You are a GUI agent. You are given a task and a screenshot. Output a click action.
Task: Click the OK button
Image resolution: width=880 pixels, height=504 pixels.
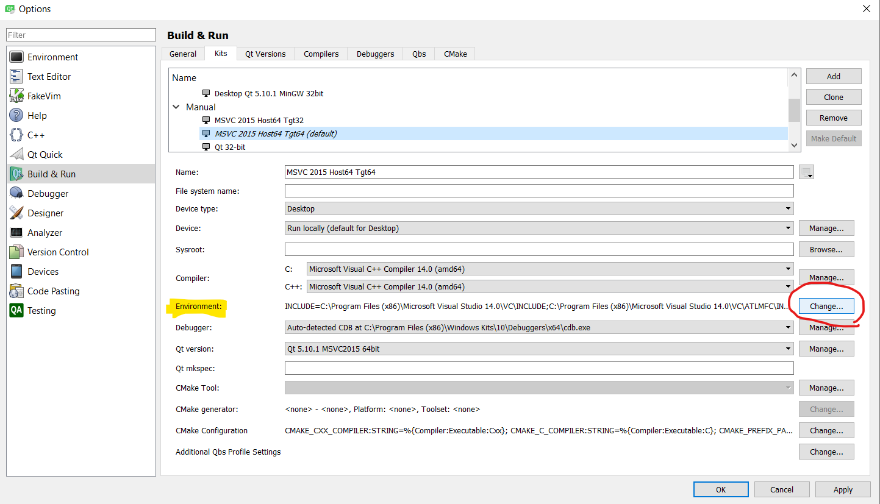[721, 489]
